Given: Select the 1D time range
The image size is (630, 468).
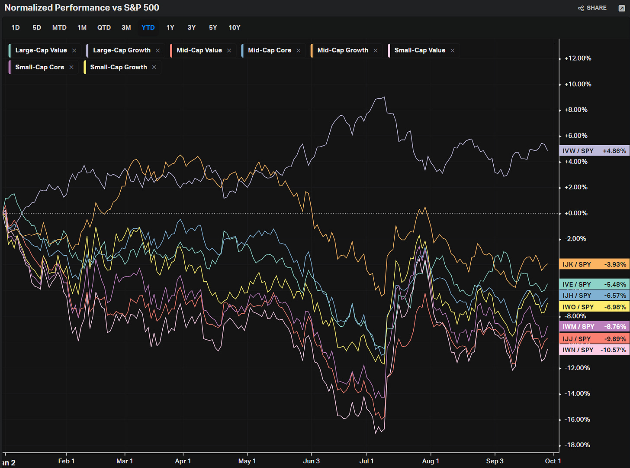Looking at the screenshot, I should point(16,28).
